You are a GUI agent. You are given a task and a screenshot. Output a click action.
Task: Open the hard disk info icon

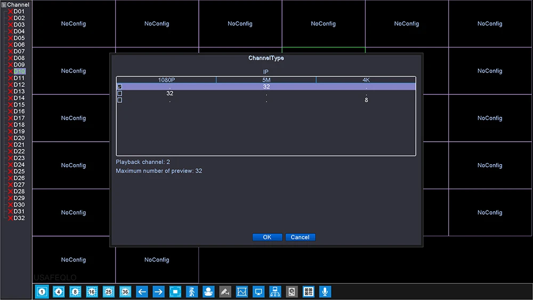pos(292,291)
